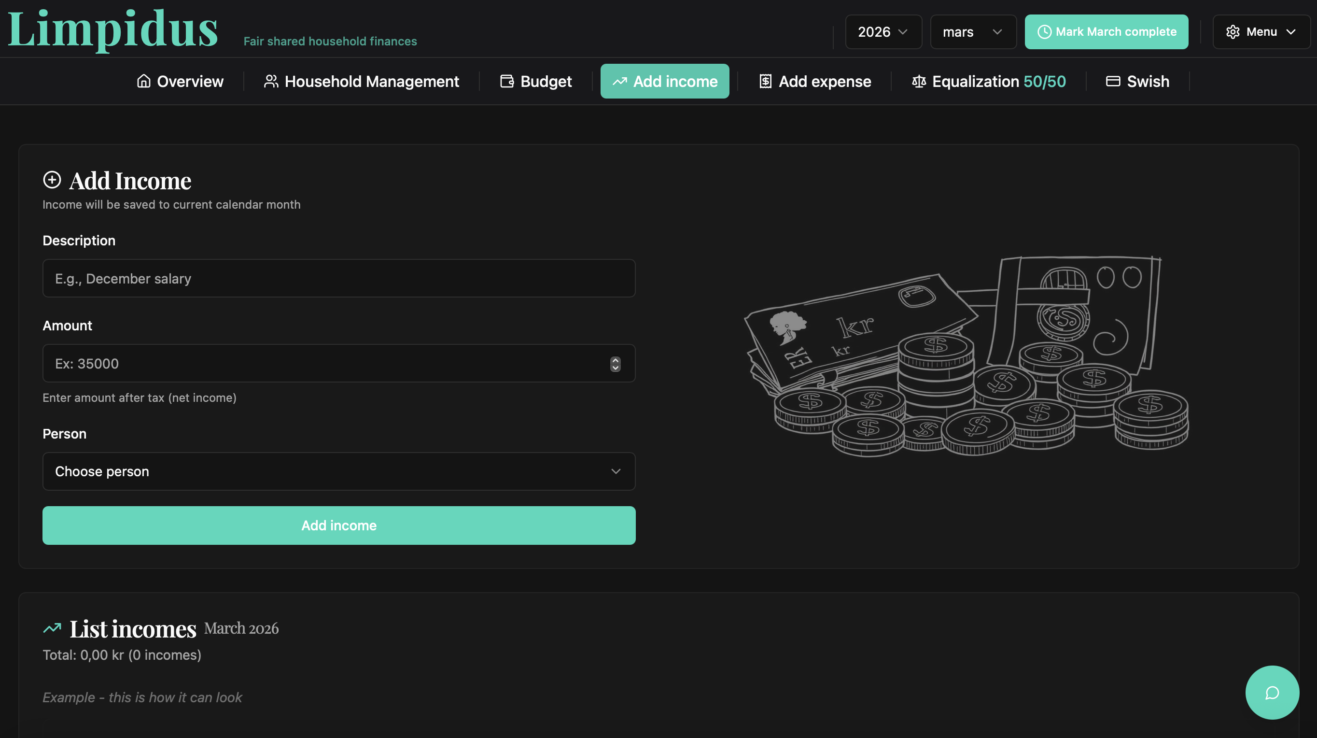Screen dimensions: 1317x738
Task: Click the Description input field
Action: click(x=339, y=278)
